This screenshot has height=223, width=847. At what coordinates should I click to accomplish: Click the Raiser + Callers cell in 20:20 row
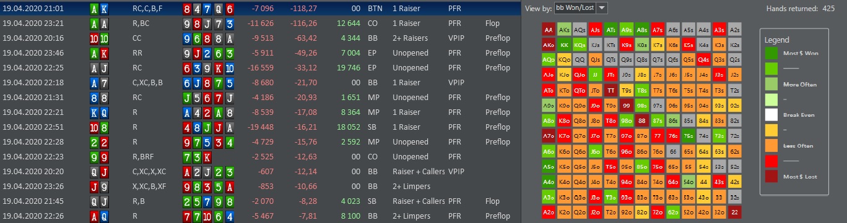(419, 172)
